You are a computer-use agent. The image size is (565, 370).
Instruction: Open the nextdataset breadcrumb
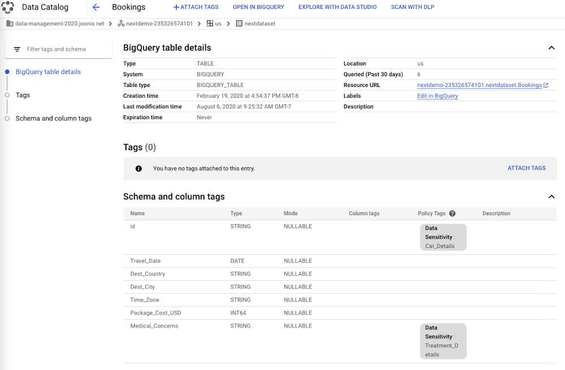click(260, 23)
